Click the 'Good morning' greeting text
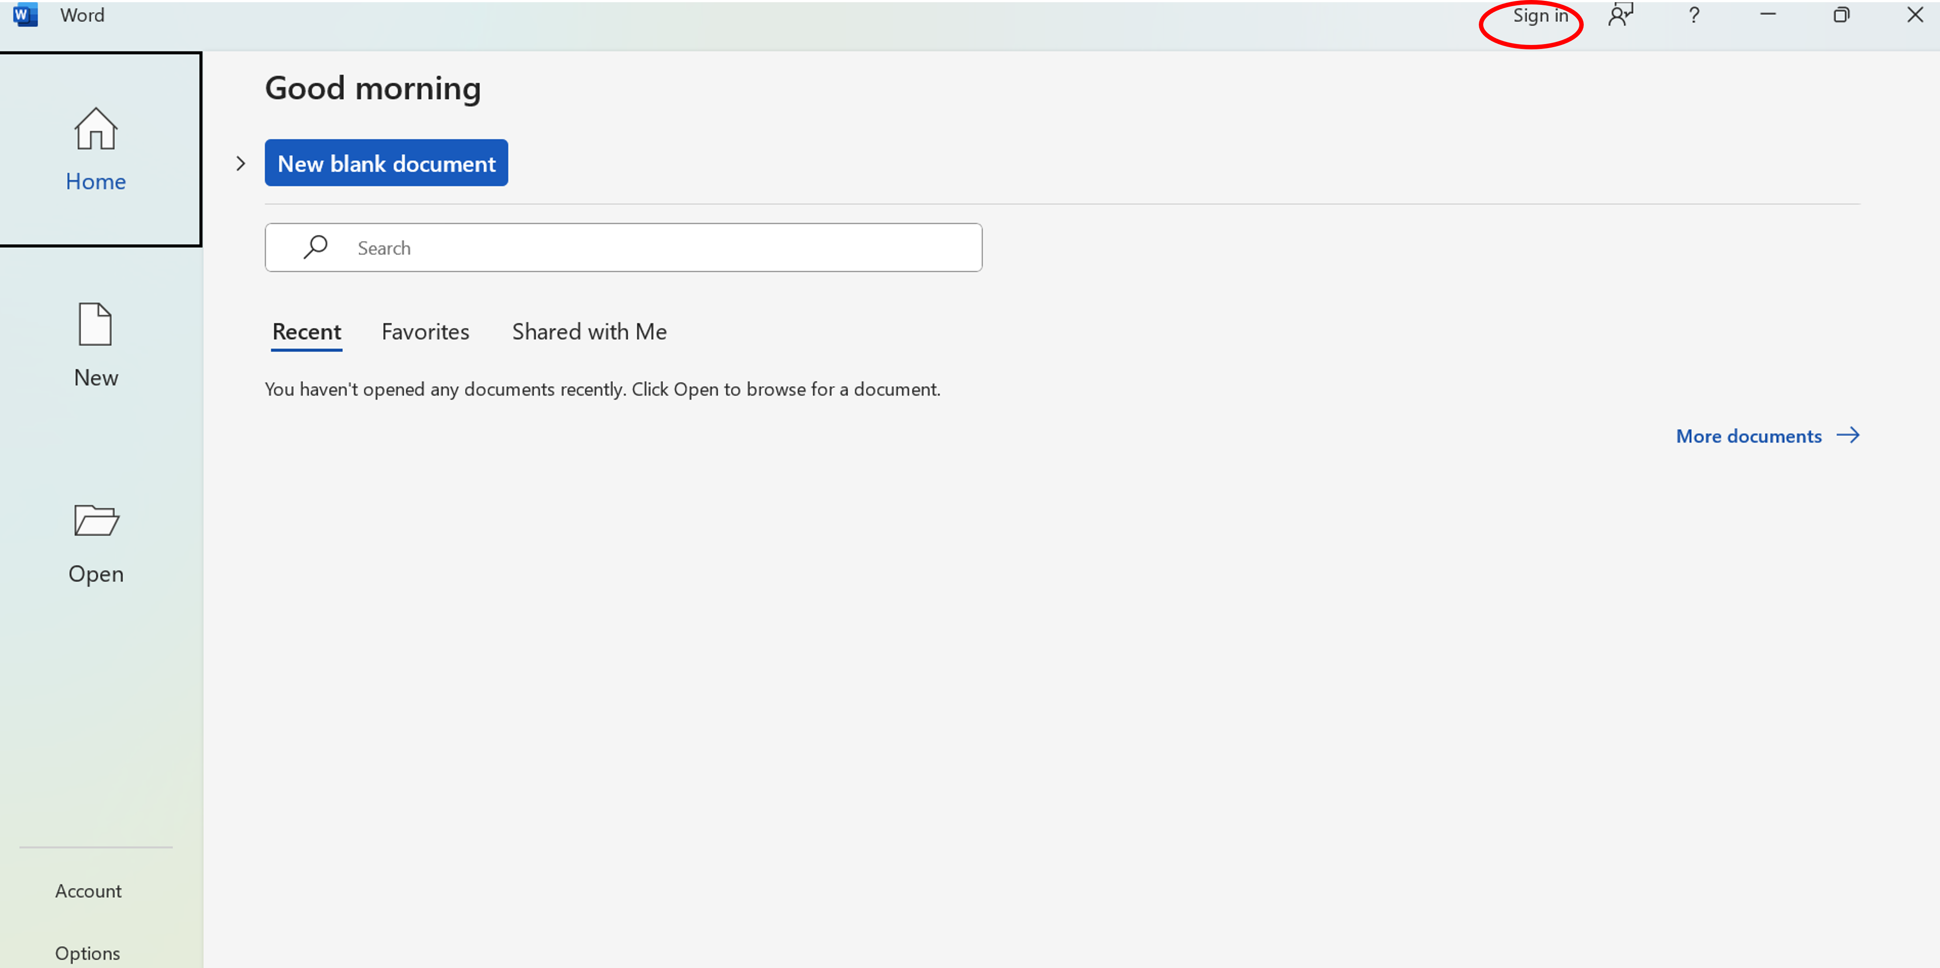This screenshot has height=968, width=1940. (x=373, y=89)
